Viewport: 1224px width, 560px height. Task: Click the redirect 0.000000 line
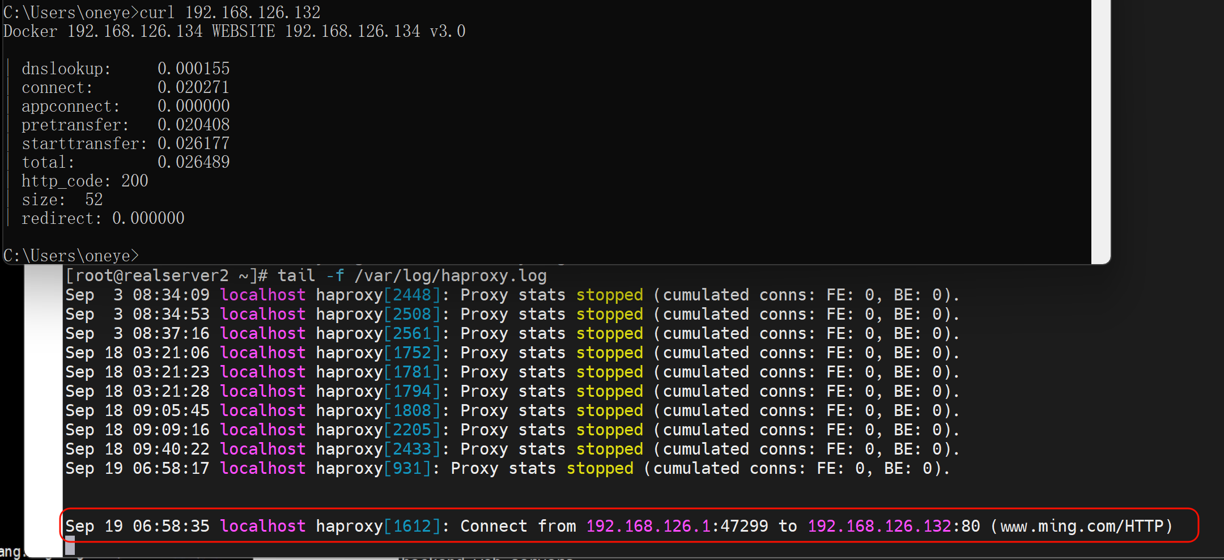click(103, 218)
